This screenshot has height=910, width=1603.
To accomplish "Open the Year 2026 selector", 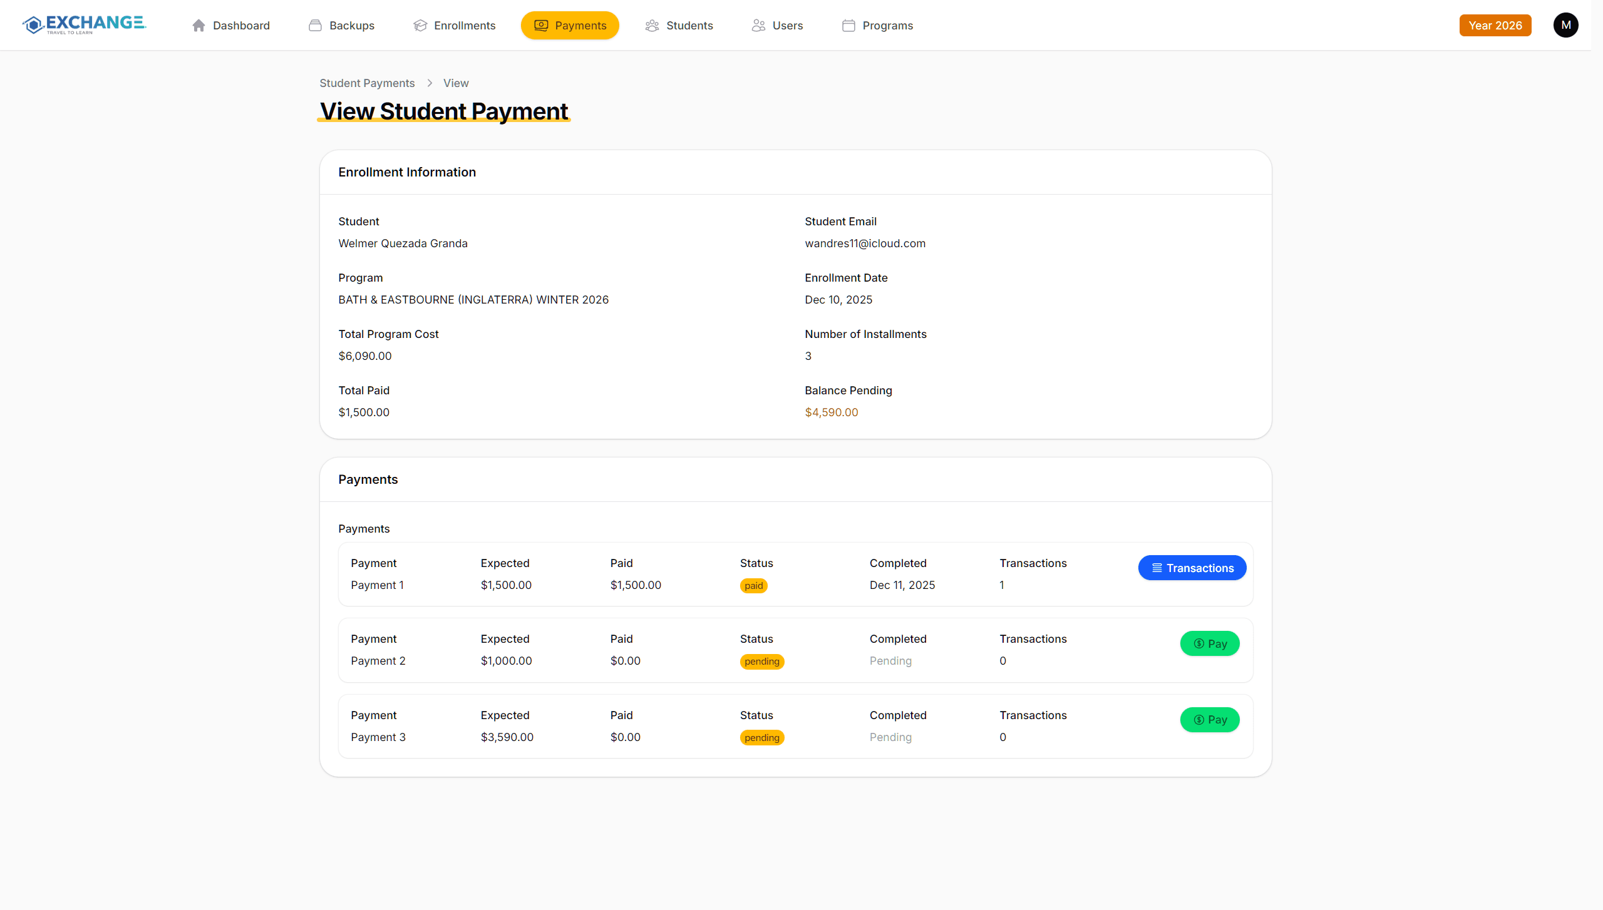I will coord(1495,26).
